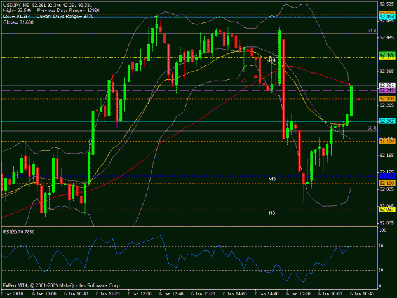Click the white 92.331 current price tag

[x=387, y=85]
